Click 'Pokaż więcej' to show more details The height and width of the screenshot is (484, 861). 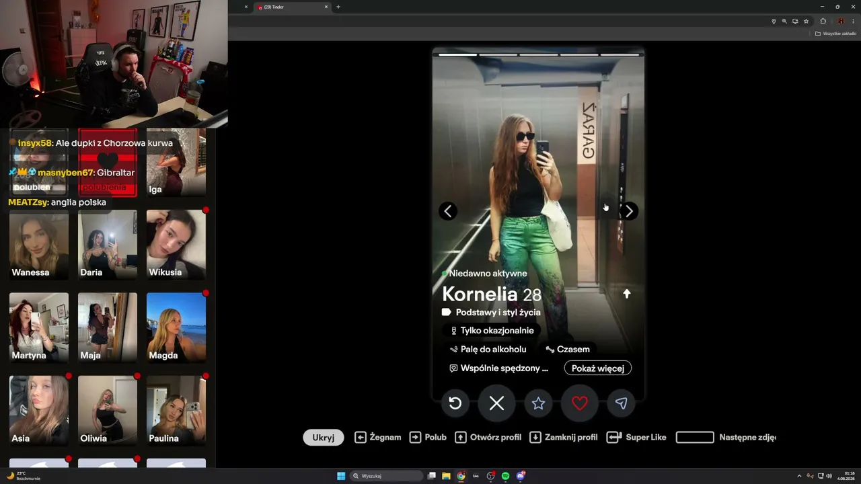(x=598, y=368)
